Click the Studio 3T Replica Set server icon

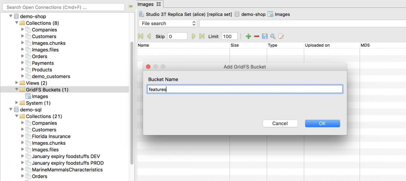tap(141, 14)
